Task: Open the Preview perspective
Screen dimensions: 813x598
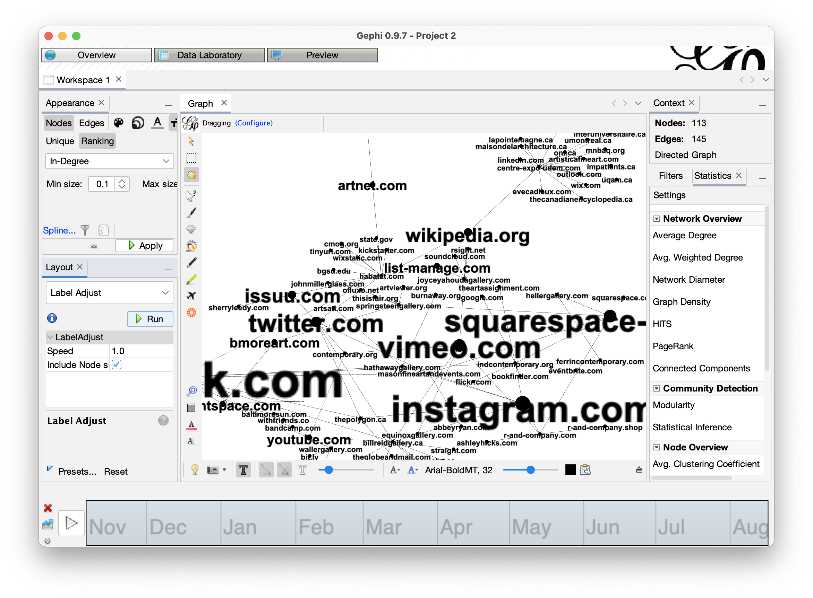Action: point(322,55)
